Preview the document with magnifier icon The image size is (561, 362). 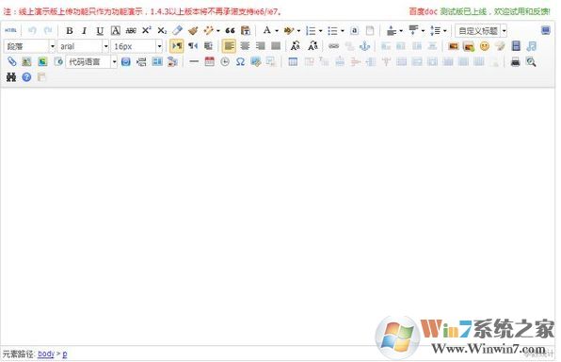click(531, 61)
